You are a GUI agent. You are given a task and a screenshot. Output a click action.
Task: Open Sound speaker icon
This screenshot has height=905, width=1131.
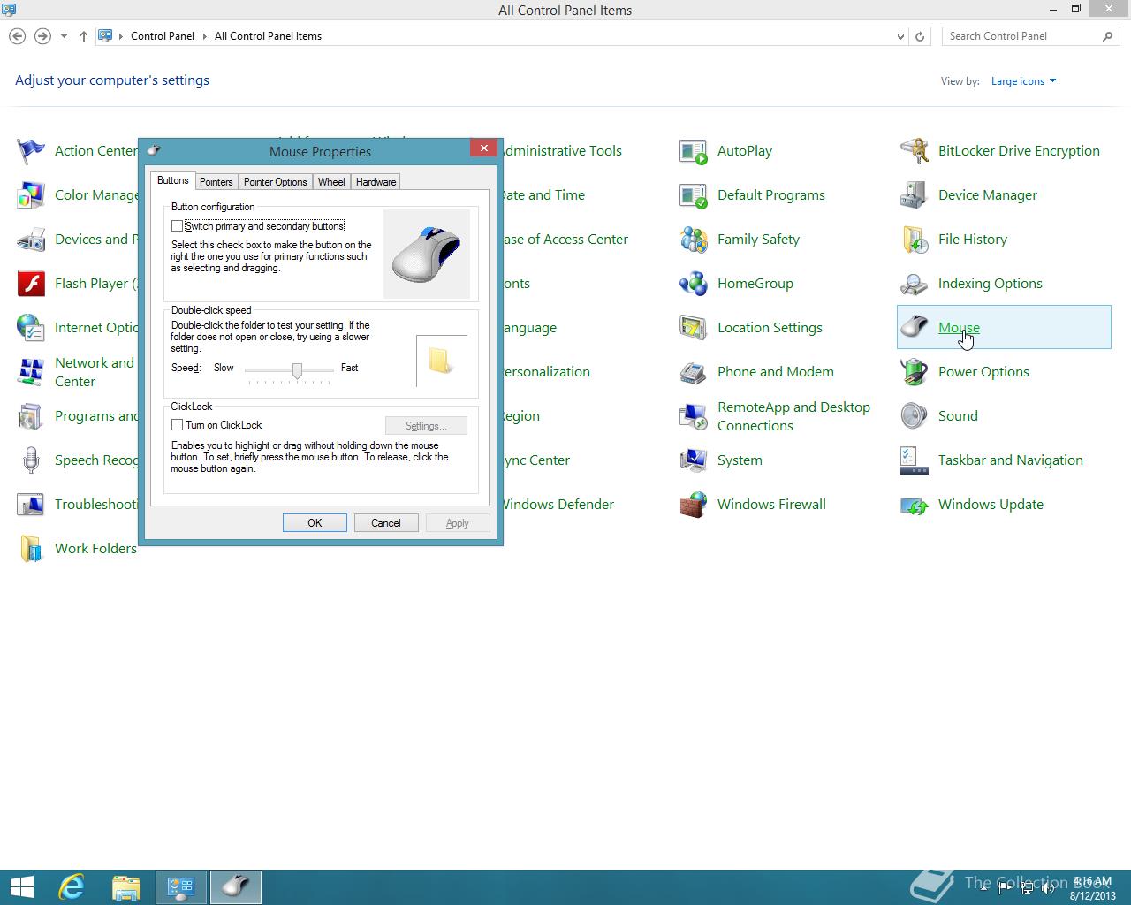pyautogui.click(x=915, y=416)
